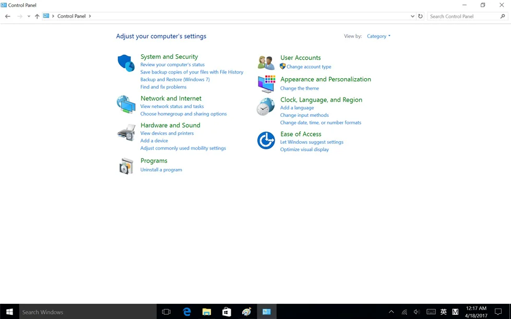The width and height of the screenshot is (511, 319).
Task: Open the Windows Store taskbar icon
Action: [227, 312]
